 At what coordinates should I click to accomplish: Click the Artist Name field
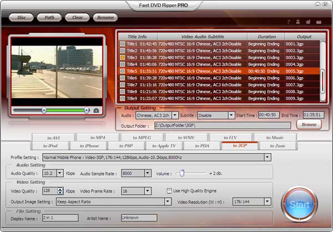pos(139,218)
